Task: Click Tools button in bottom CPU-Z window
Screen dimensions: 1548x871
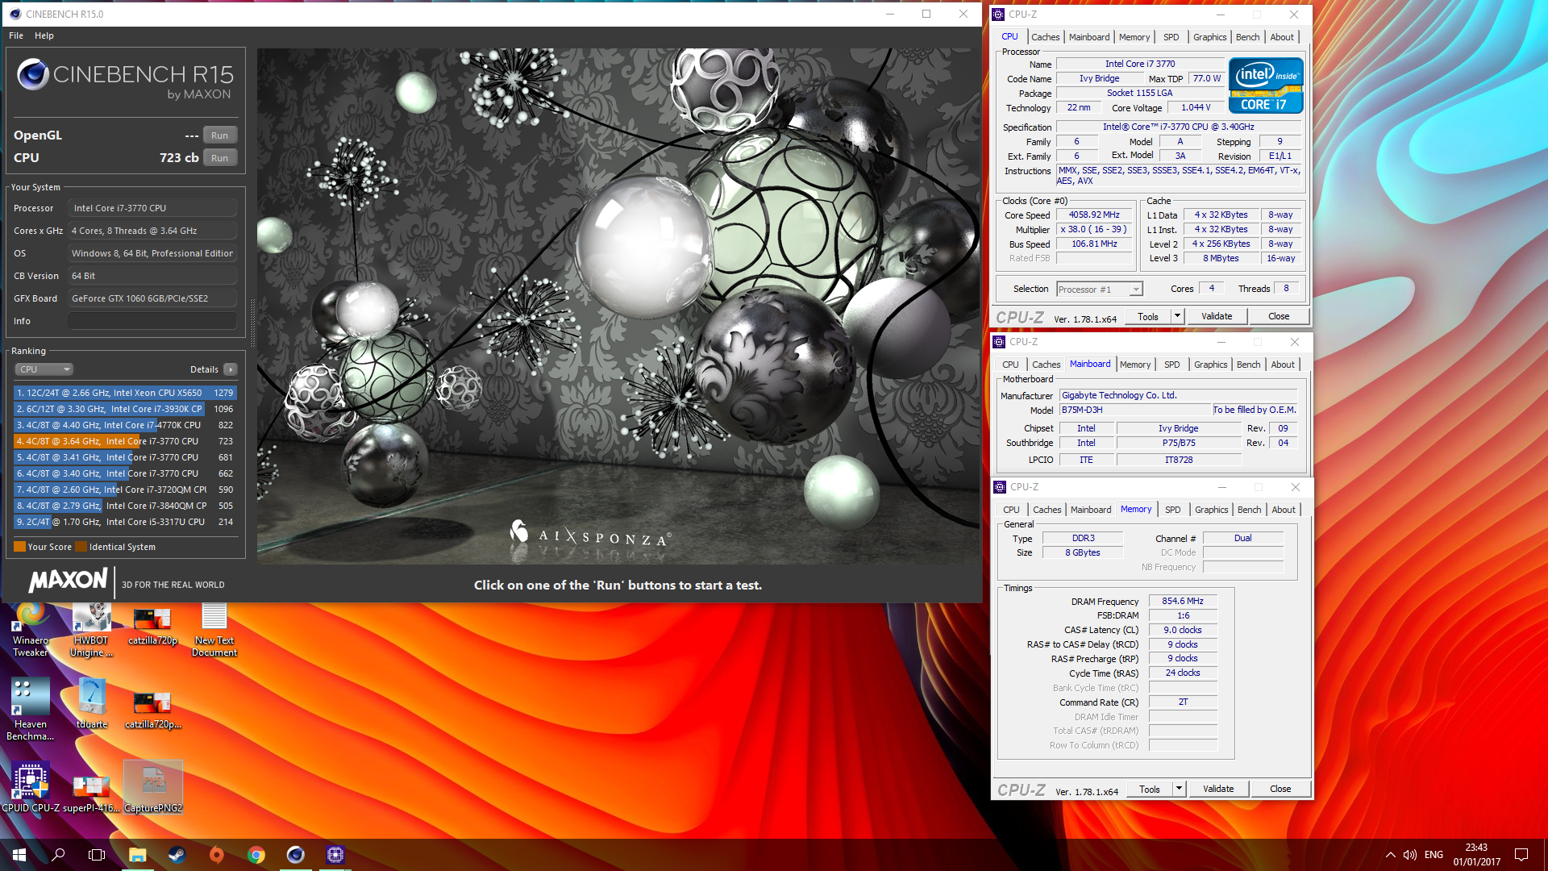Action: pyautogui.click(x=1150, y=789)
